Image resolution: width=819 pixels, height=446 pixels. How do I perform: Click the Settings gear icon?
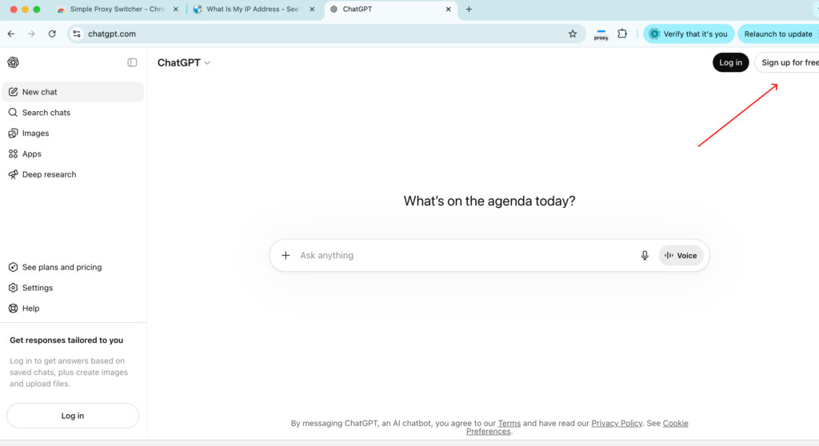click(13, 288)
